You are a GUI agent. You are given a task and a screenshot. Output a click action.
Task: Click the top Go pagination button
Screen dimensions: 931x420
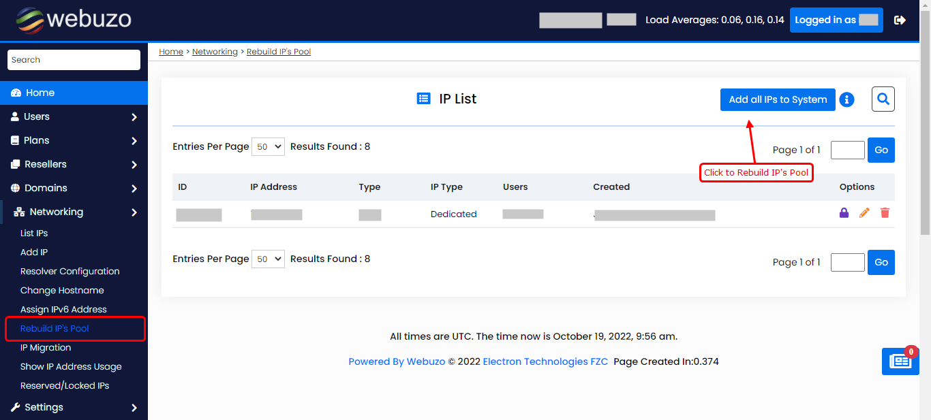pyautogui.click(x=881, y=150)
